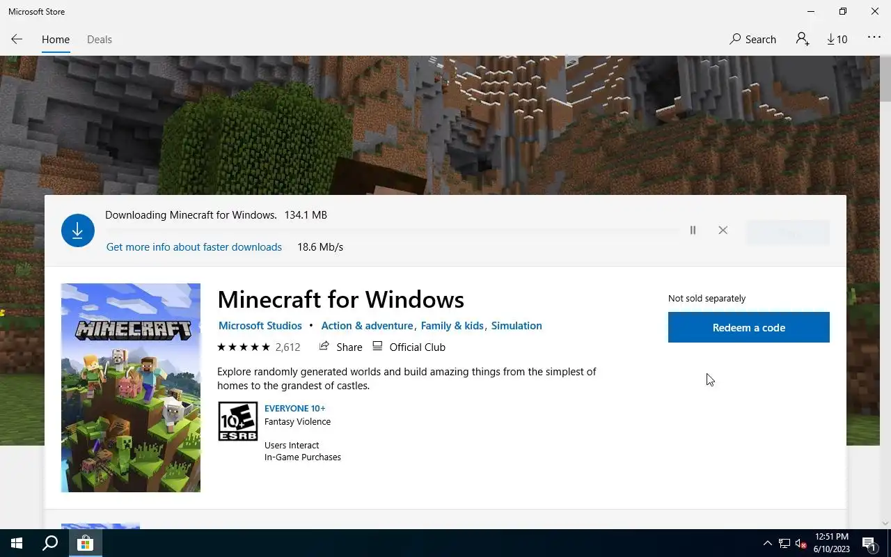The width and height of the screenshot is (891, 557).
Task: Click the 'Users Interact' text
Action: [x=292, y=446]
